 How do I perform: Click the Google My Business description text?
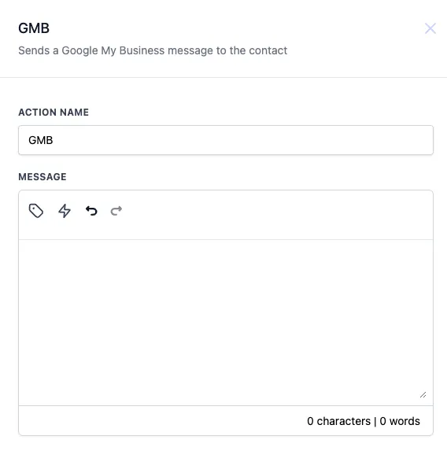153,50
